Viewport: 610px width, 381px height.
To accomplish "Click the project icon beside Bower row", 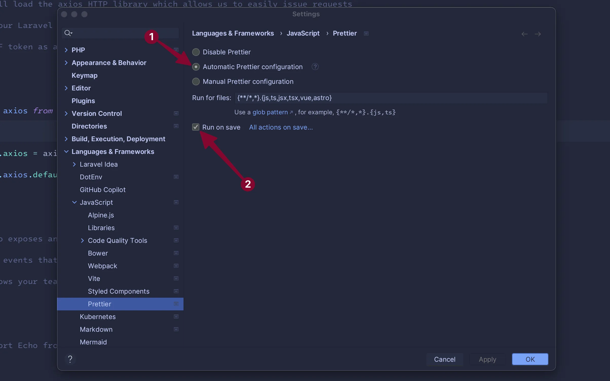I will tap(176, 253).
